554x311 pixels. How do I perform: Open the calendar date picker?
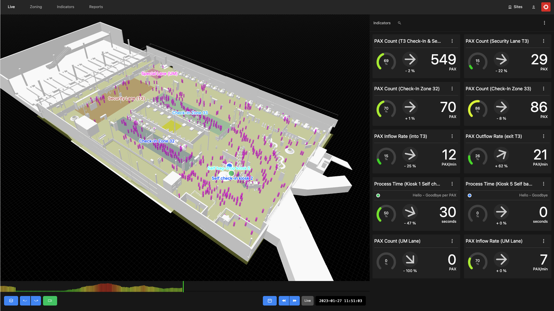coord(269,301)
